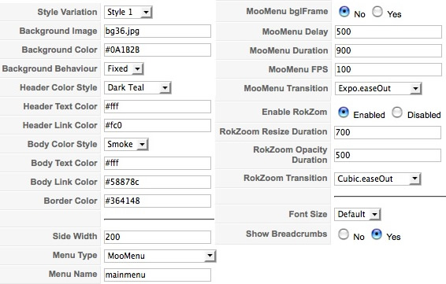The height and width of the screenshot is (284, 446).
Task: Select No for Show Breadcrumbs
Action: tap(344, 234)
